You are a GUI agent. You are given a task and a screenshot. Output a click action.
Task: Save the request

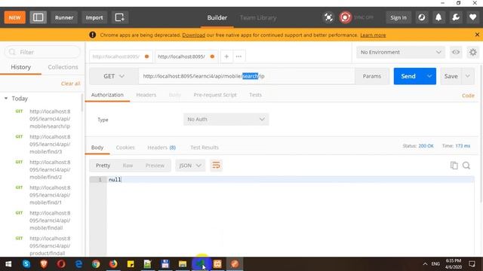[x=451, y=76]
